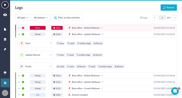
Task: Click the result variable tag in Finish
Action: tap(61, 67)
